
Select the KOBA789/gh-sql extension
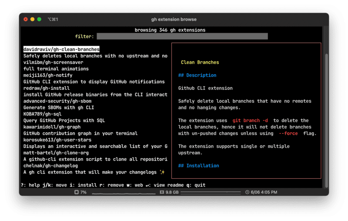pos(43,114)
